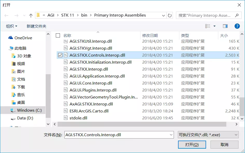Open the 视频 folder
The width and height of the screenshot is (245, 153).
click(18, 64)
